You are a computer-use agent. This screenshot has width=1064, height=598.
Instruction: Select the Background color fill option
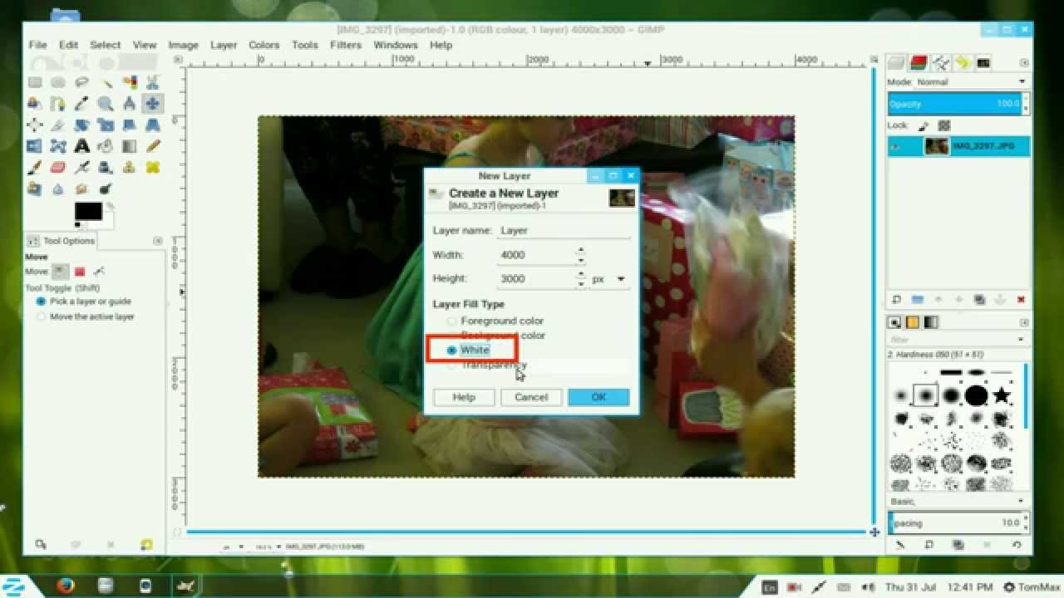pyautogui.click(x=495, y=336)
